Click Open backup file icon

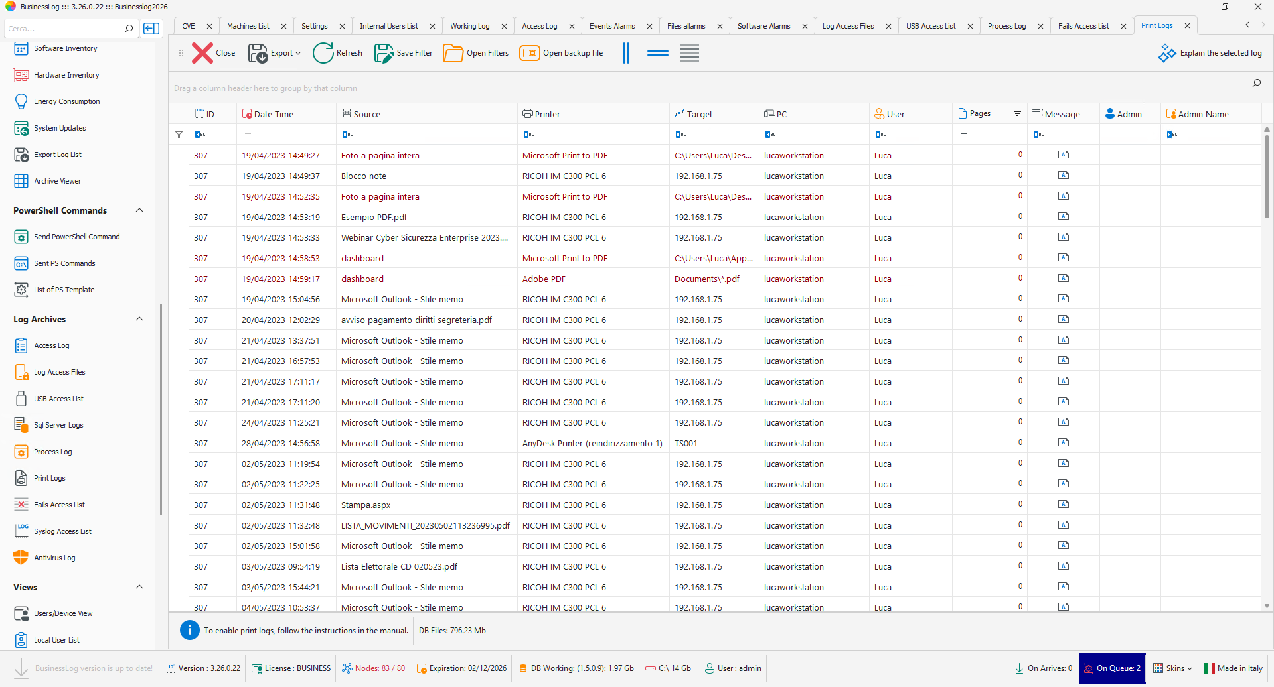coord(529,53)
